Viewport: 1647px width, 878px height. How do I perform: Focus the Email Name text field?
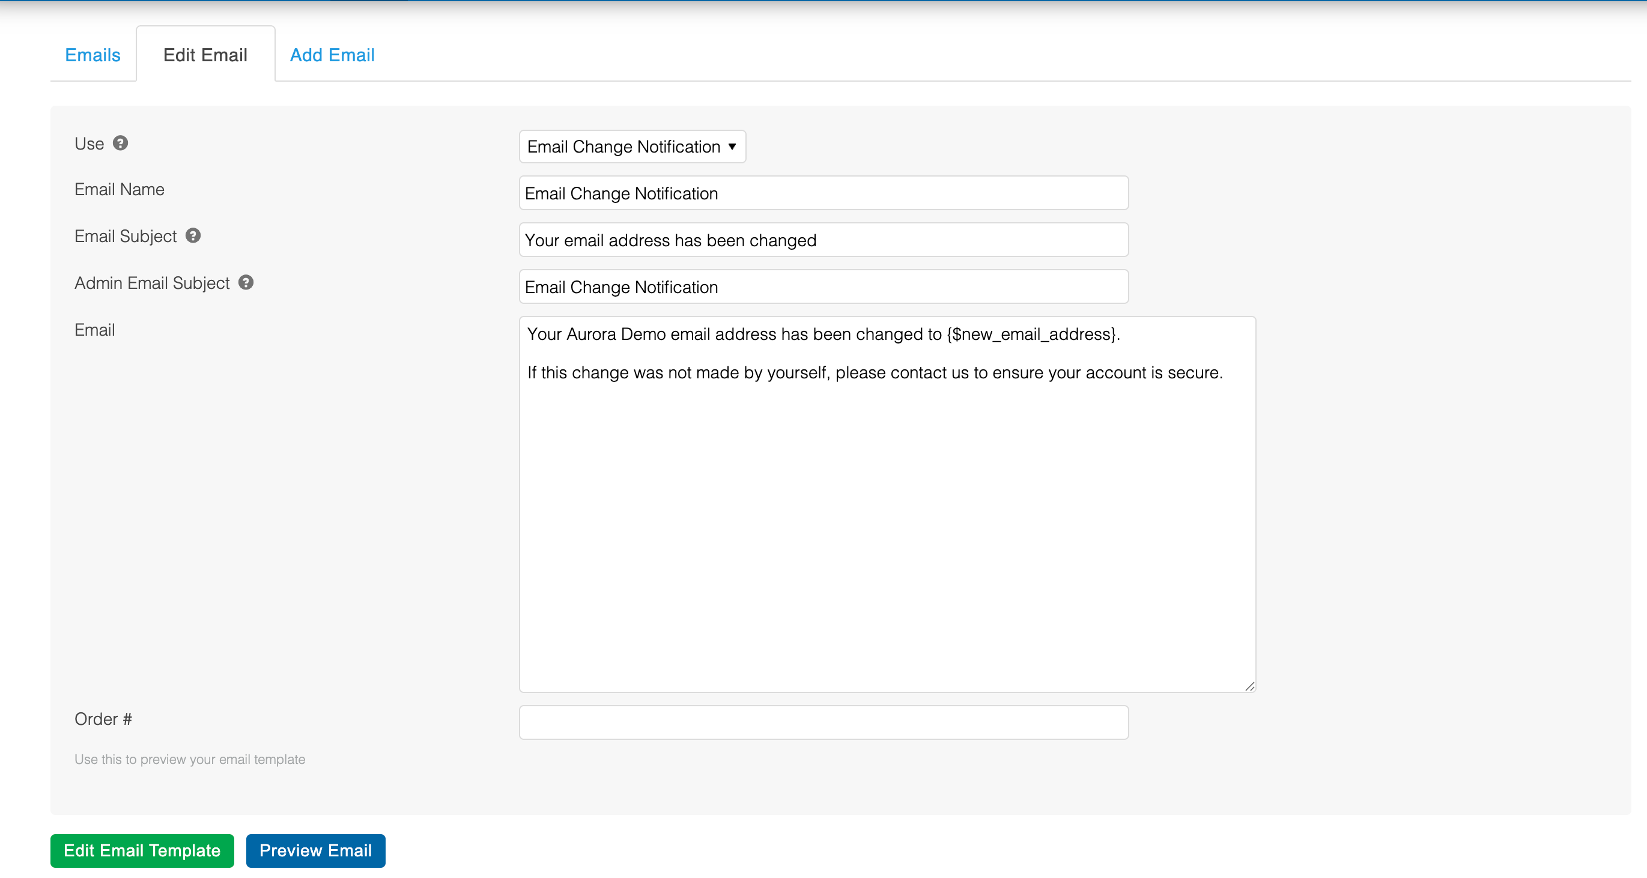(x=823, y=193)
